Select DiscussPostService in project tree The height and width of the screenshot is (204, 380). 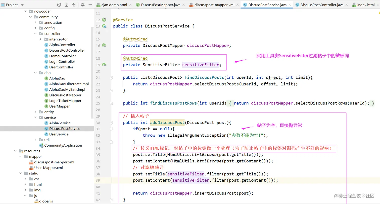click(65, 129)
